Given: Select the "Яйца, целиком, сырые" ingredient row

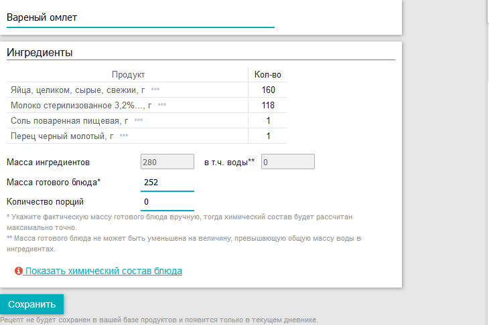Looking at the screenshot, I should pyautogui.click(x=76, y=90).
